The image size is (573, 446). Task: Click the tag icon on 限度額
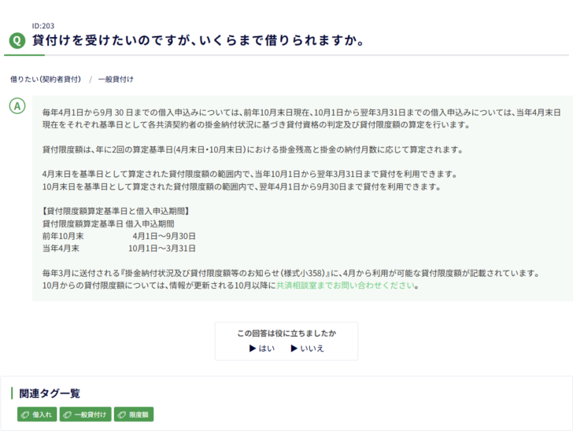tap(122, 415)
